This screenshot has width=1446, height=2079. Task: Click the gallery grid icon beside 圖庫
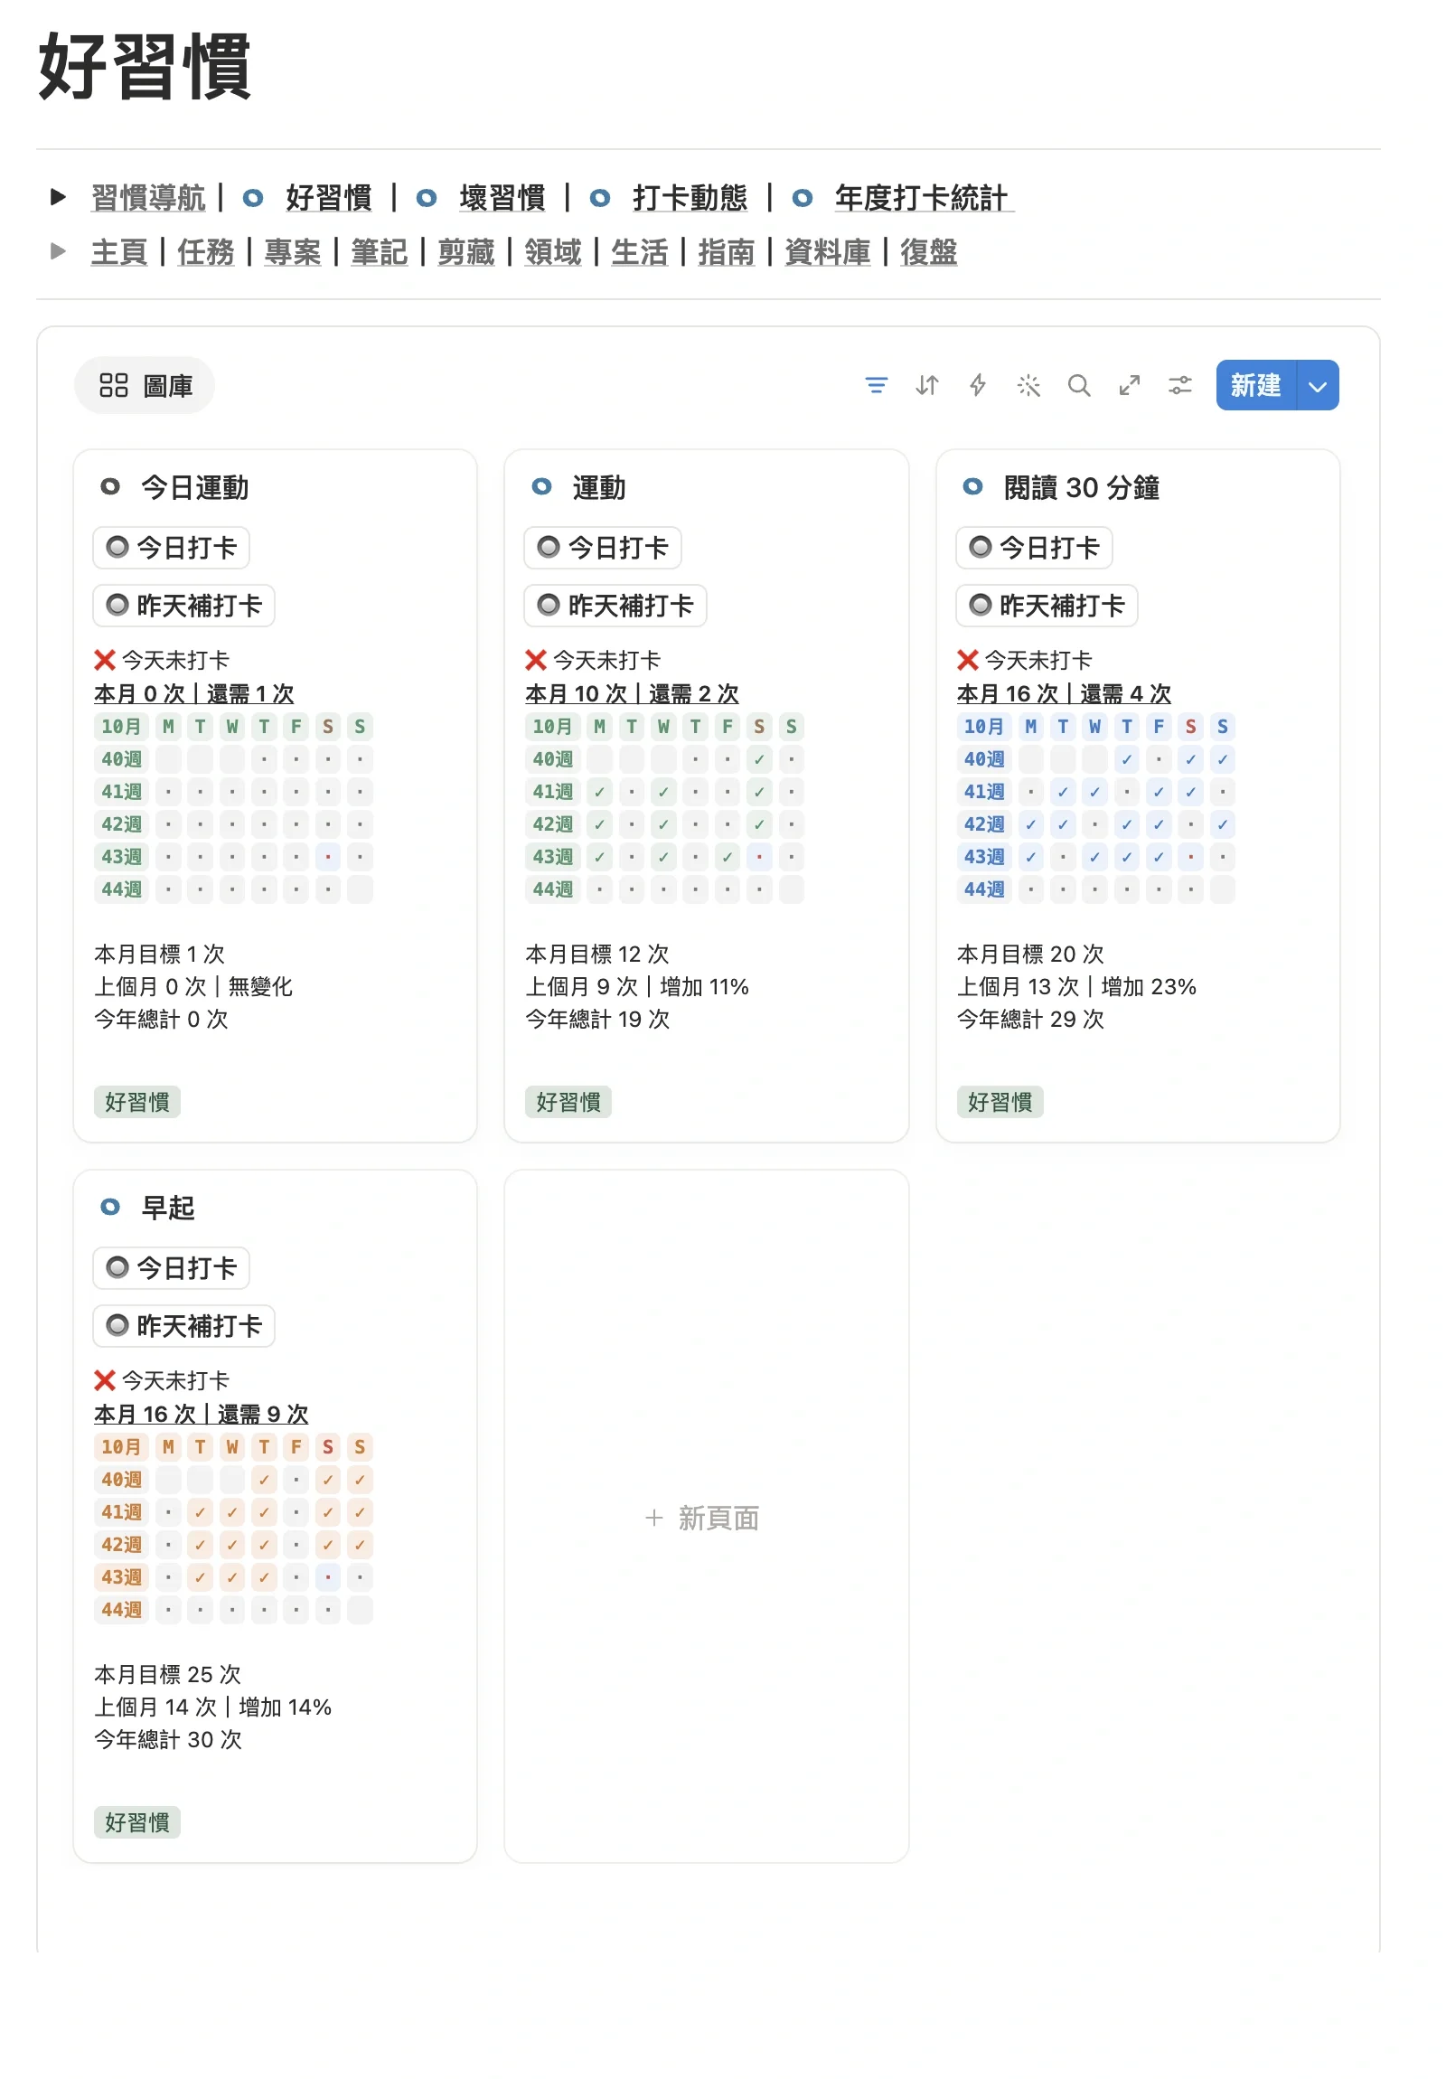click(x=113, y=386)
